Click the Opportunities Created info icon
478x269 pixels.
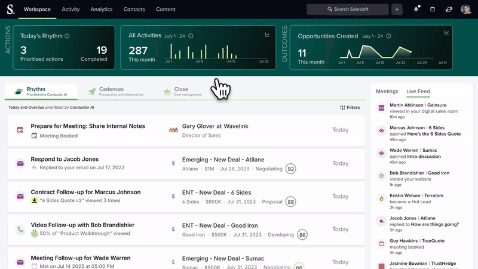tap(389, 36)
